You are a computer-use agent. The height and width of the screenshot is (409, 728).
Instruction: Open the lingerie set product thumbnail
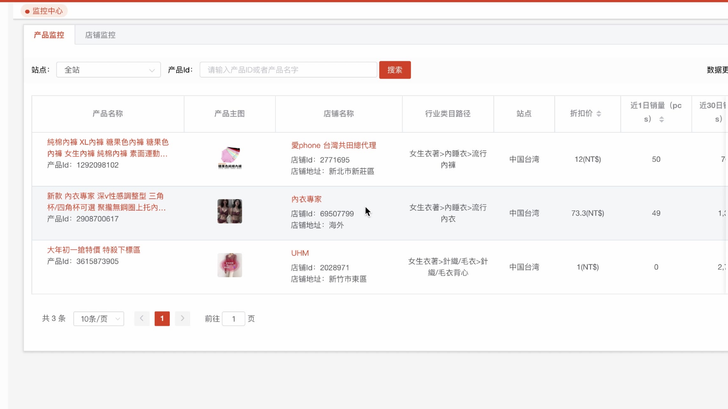pos(230,211)
